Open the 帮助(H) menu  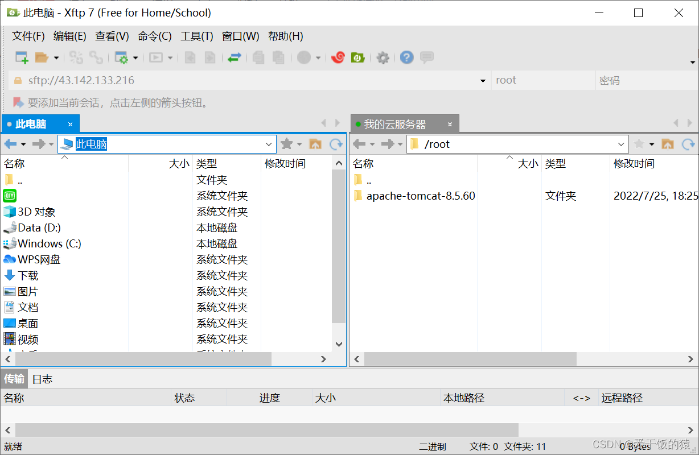[x=286, y=36]
